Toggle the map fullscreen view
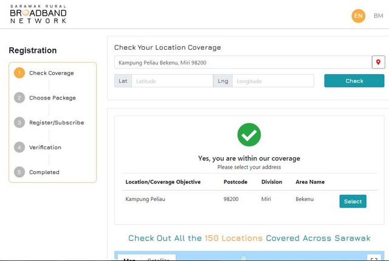The width and height of the screenshot is (389, 261). pos(374,259)
